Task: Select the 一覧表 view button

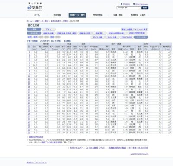Action: coord(34,29)
